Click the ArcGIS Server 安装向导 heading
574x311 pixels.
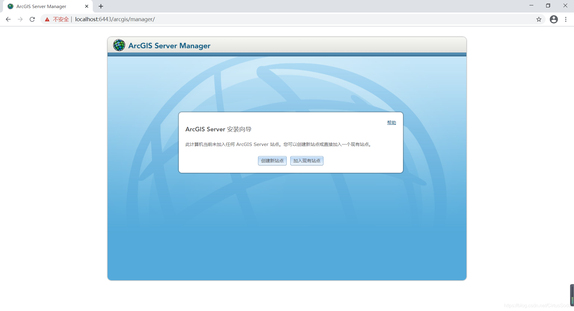218,129
